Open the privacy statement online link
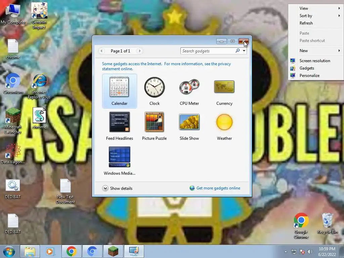344x258 pixels. point(166,66)
